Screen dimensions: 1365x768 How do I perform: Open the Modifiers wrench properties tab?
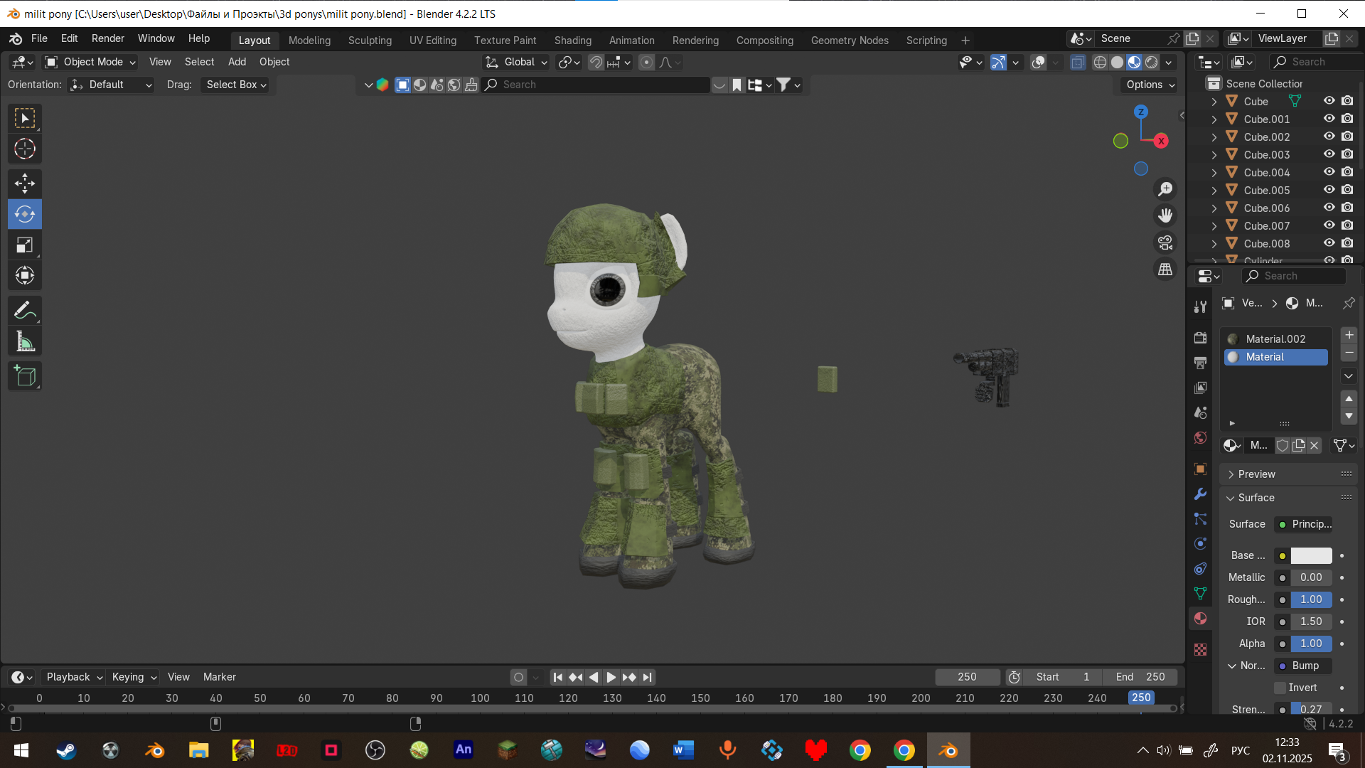(1201, 494)
